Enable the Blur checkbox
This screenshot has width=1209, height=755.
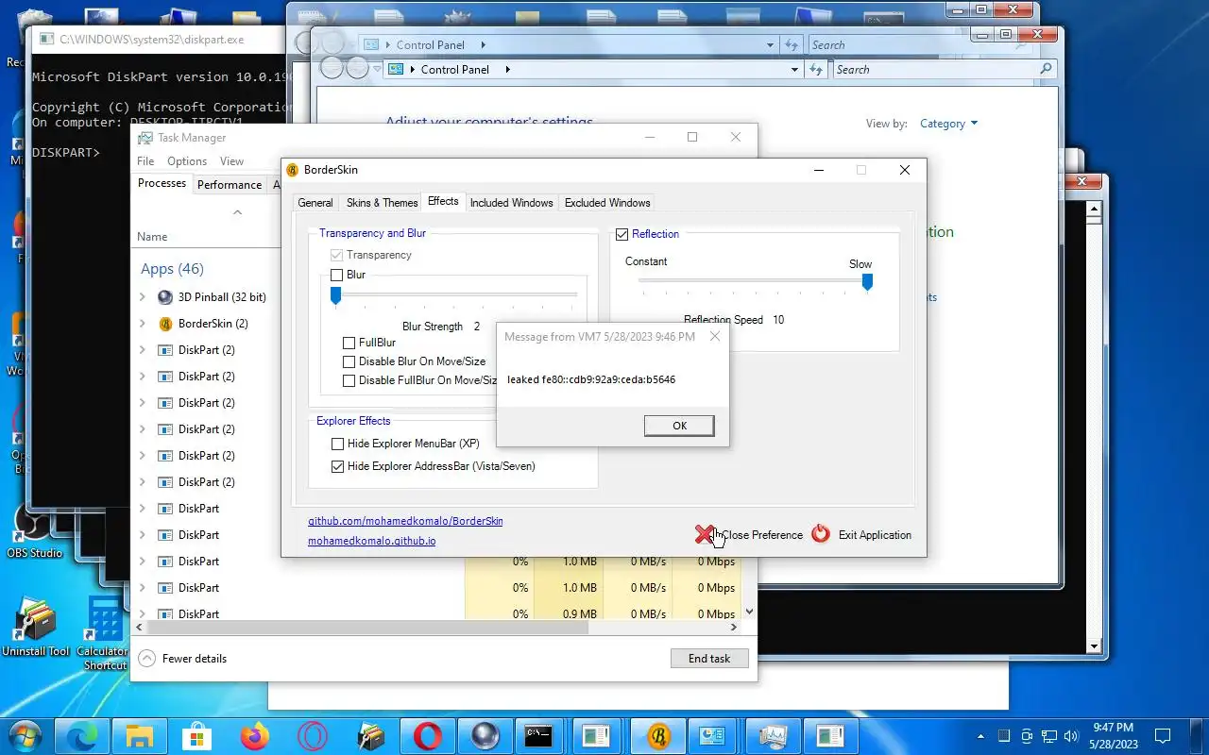[336, 276]
